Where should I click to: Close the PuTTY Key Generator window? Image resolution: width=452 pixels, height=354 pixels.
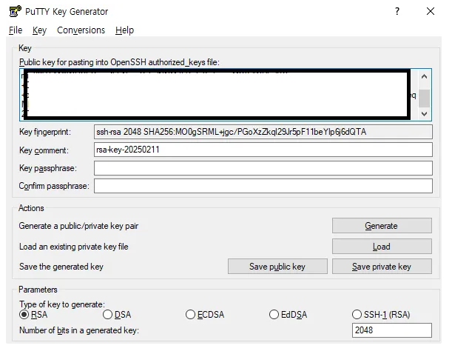pyautogui.click(x=431, y=11)
